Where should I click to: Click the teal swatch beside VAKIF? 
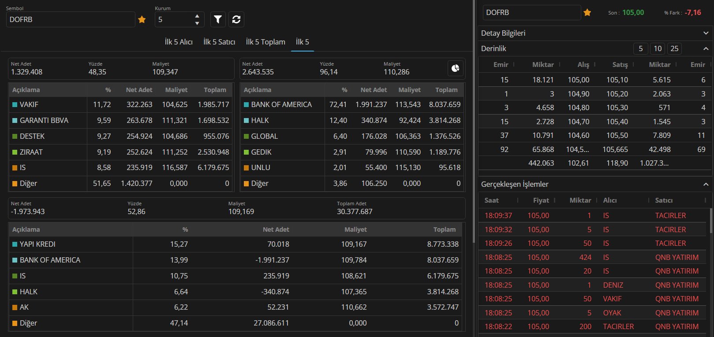pyautogui.click(x=15, y=105)
